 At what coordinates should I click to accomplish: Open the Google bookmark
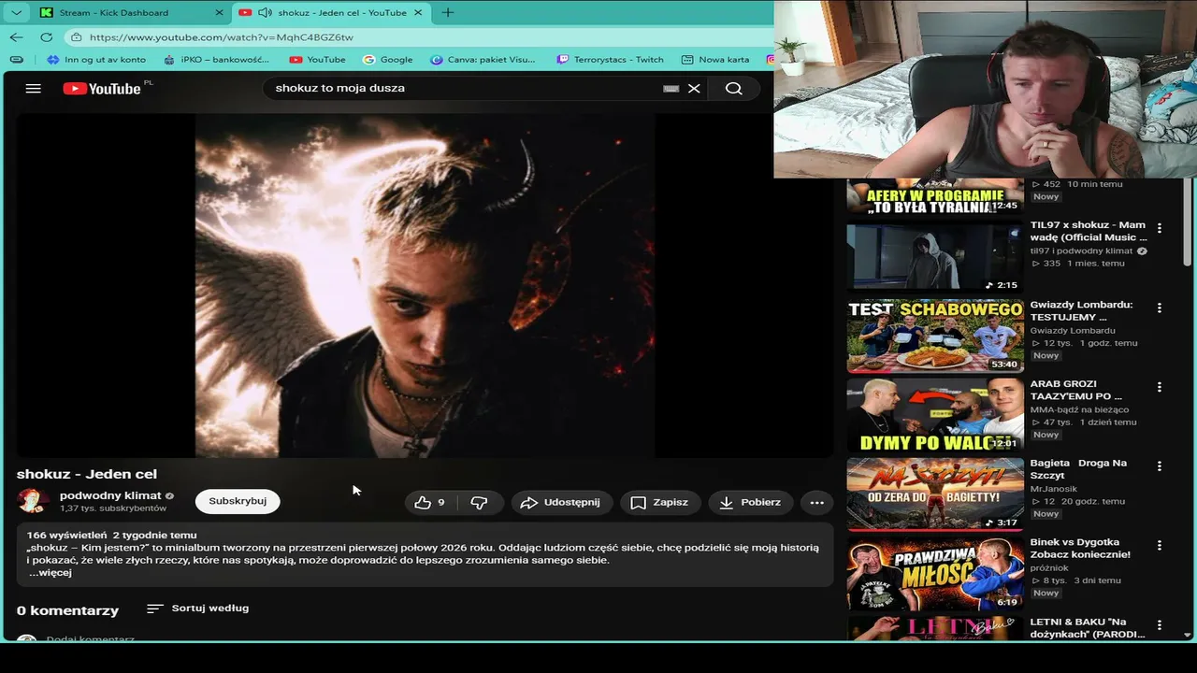click(387, 59)
